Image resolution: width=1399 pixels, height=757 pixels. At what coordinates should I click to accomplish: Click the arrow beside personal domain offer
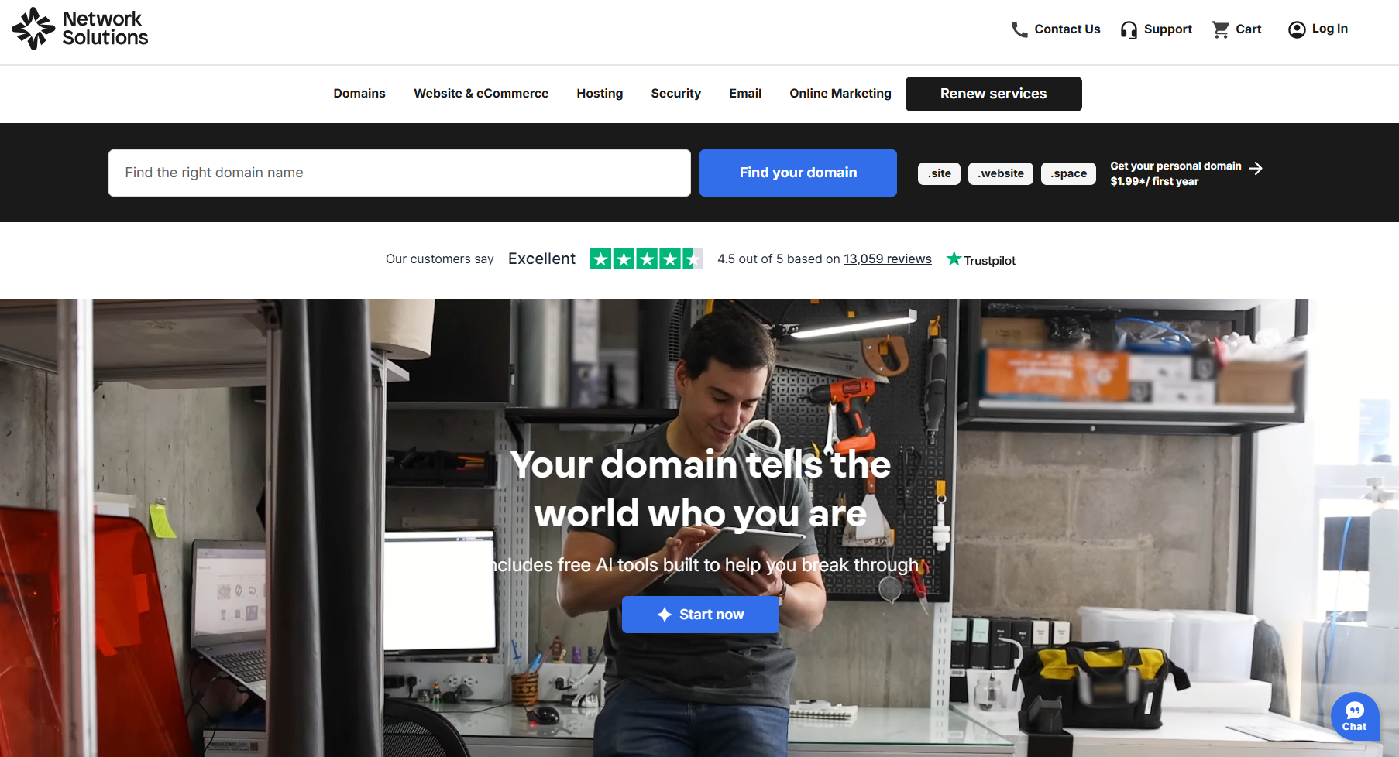[x=1256, y=168]
